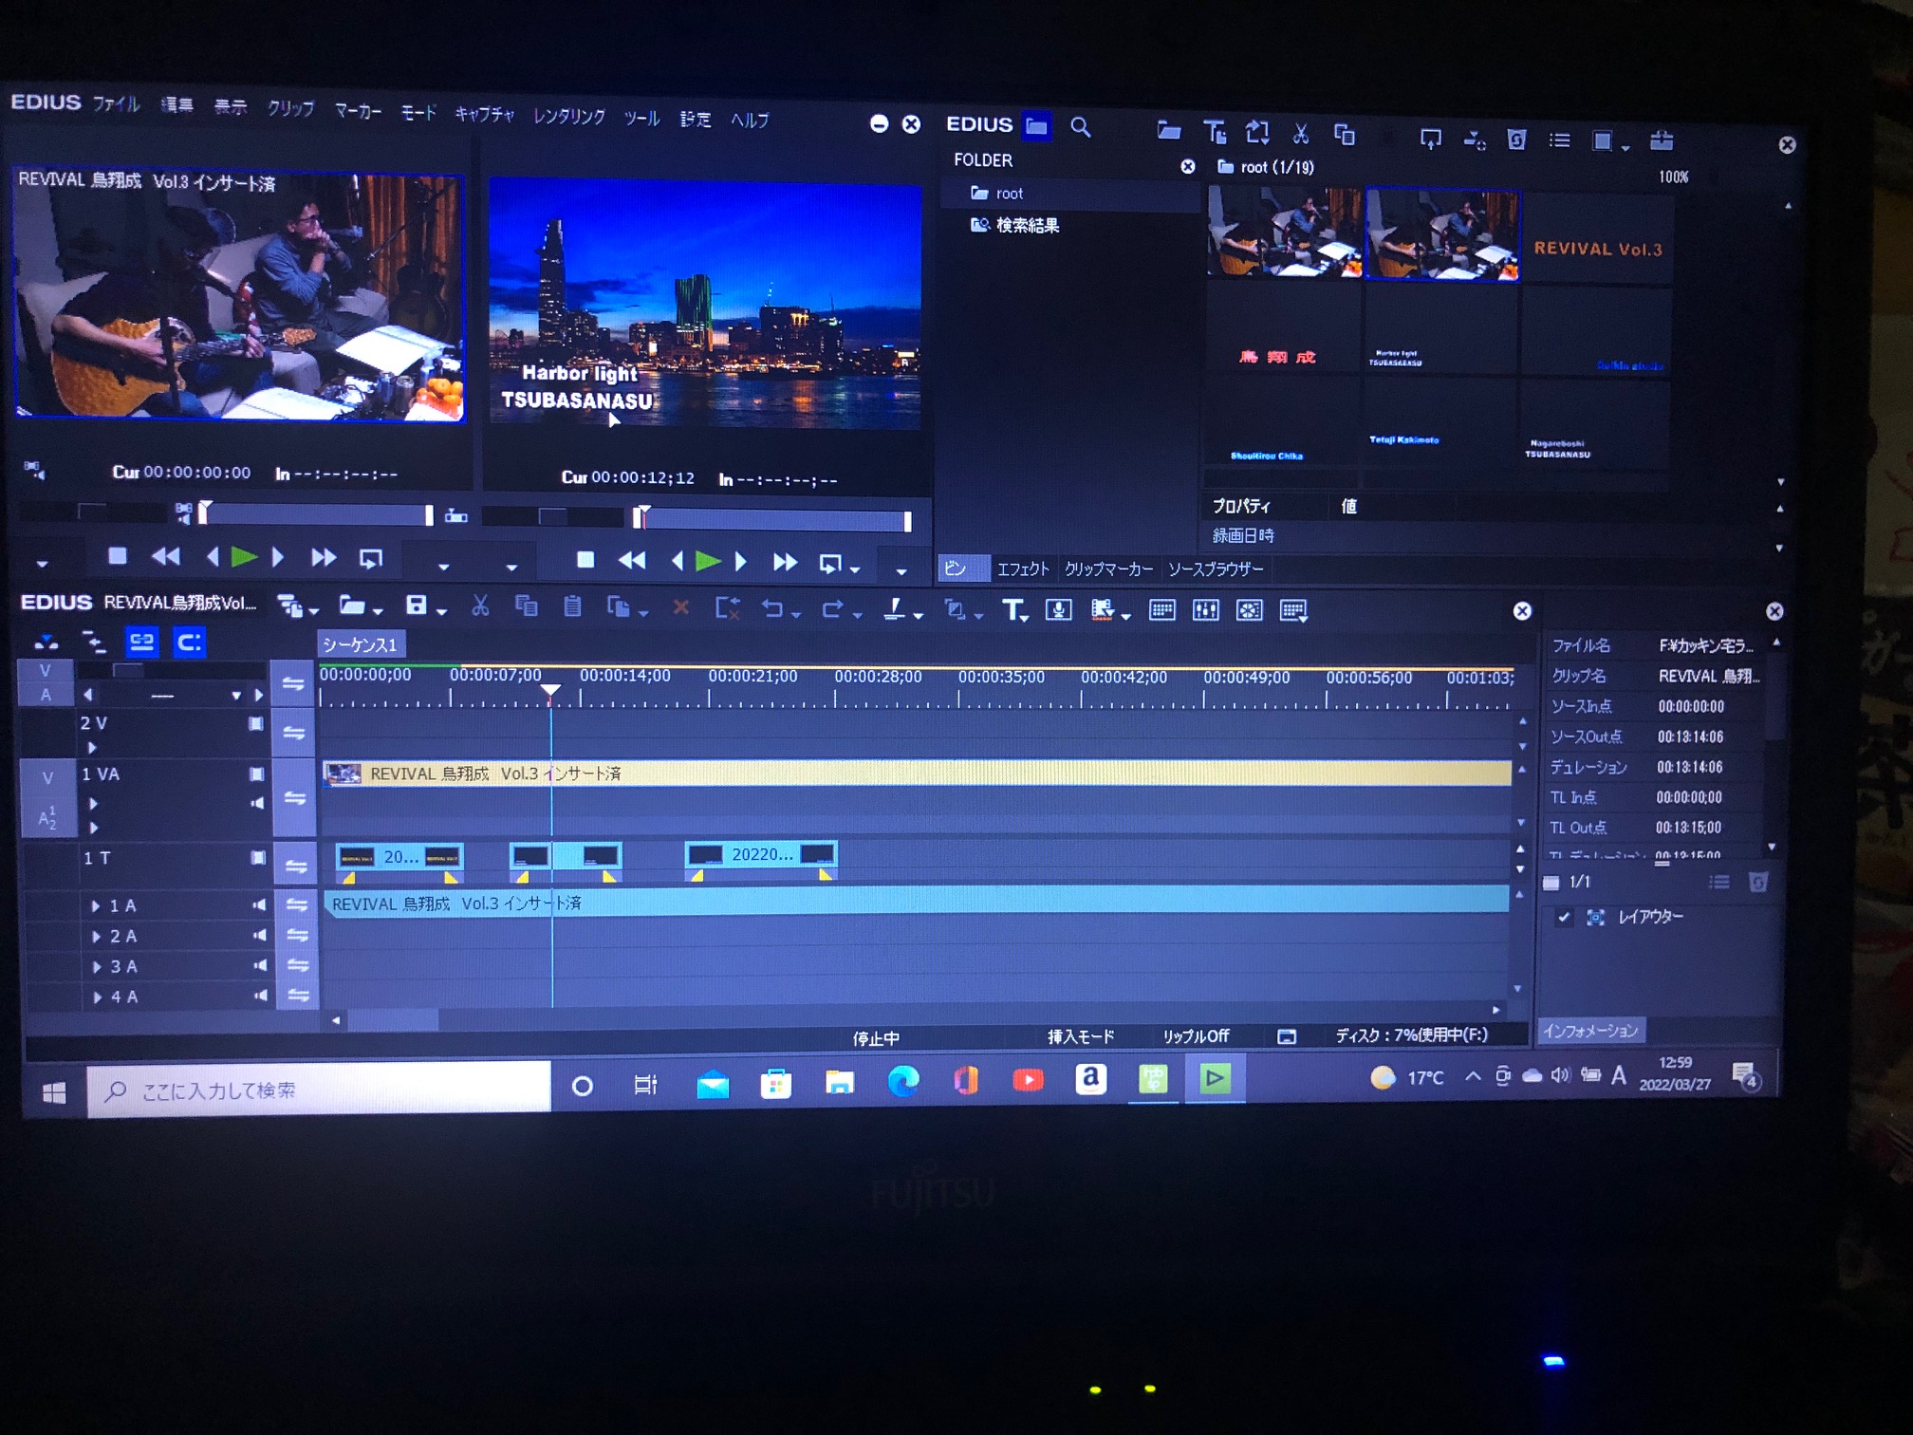Expand the 4 A audio track
The image size is (1913, 1435).
pos(98,997)
